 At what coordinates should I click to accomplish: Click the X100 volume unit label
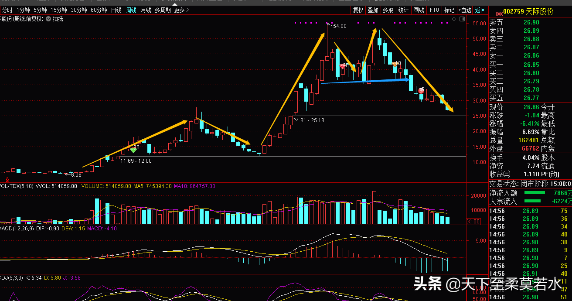474,222
